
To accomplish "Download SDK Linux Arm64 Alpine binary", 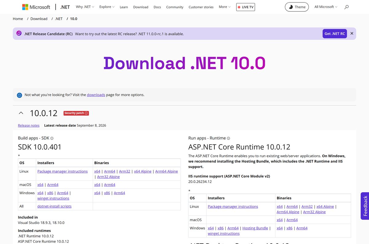I will click(x=166, y=171).
